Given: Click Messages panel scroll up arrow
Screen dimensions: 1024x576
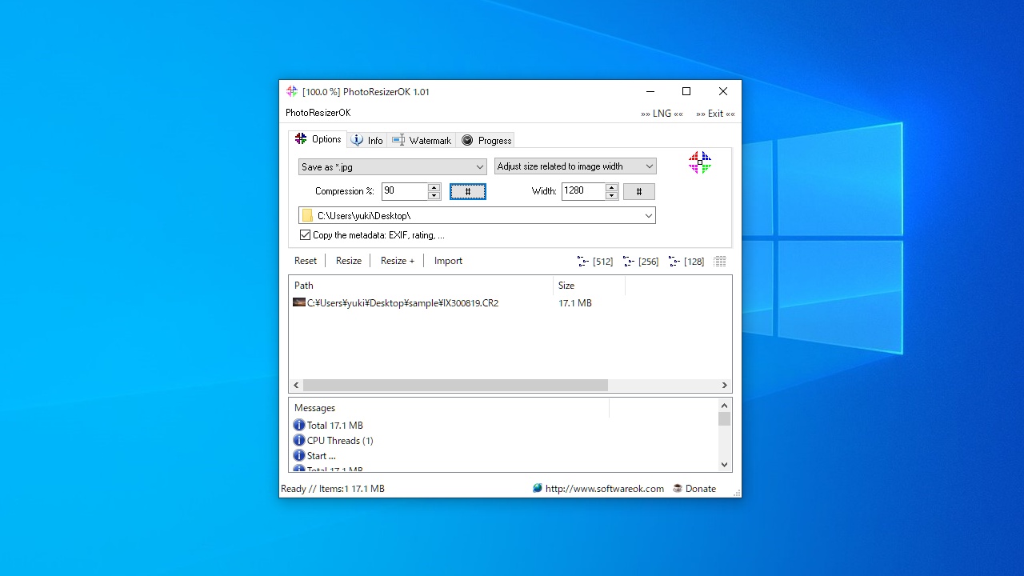Looking at the screenshot, I should click(725, 406).
